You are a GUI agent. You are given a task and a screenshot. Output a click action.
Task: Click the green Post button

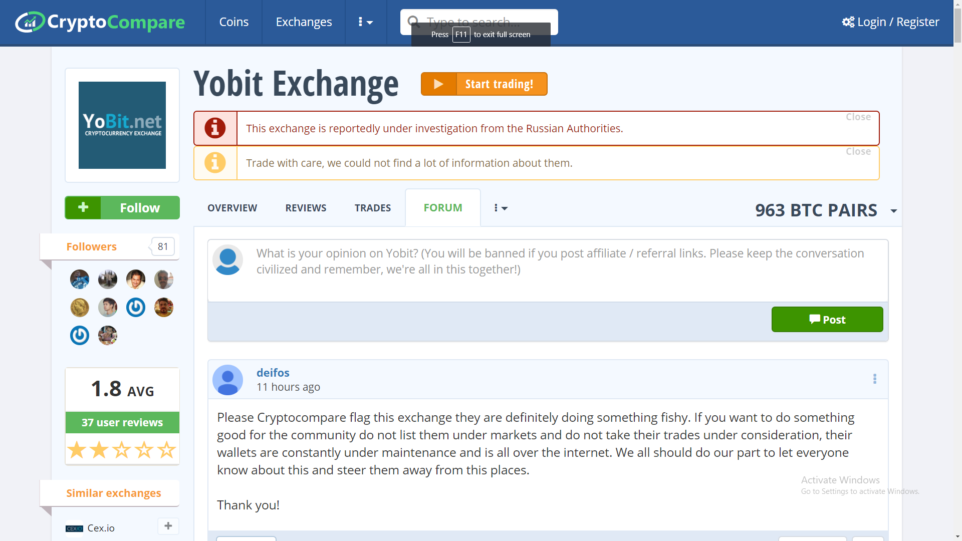pos(827,320)
